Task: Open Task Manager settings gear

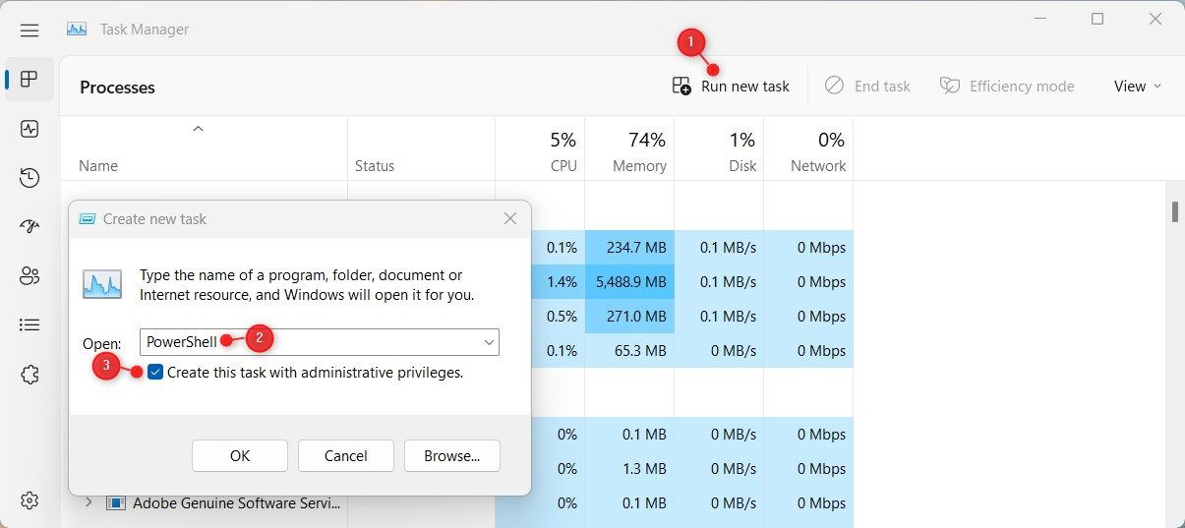Action: (30, 500)
